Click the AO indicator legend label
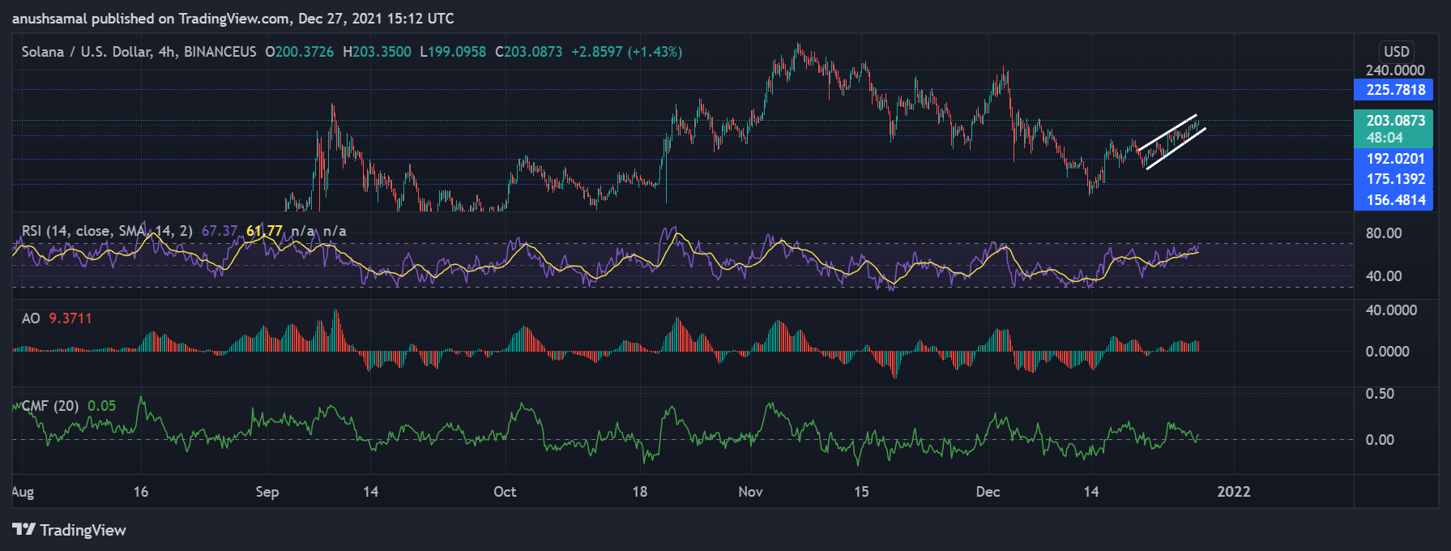This screenshot has width=1451, height=551. click(31, 318)
